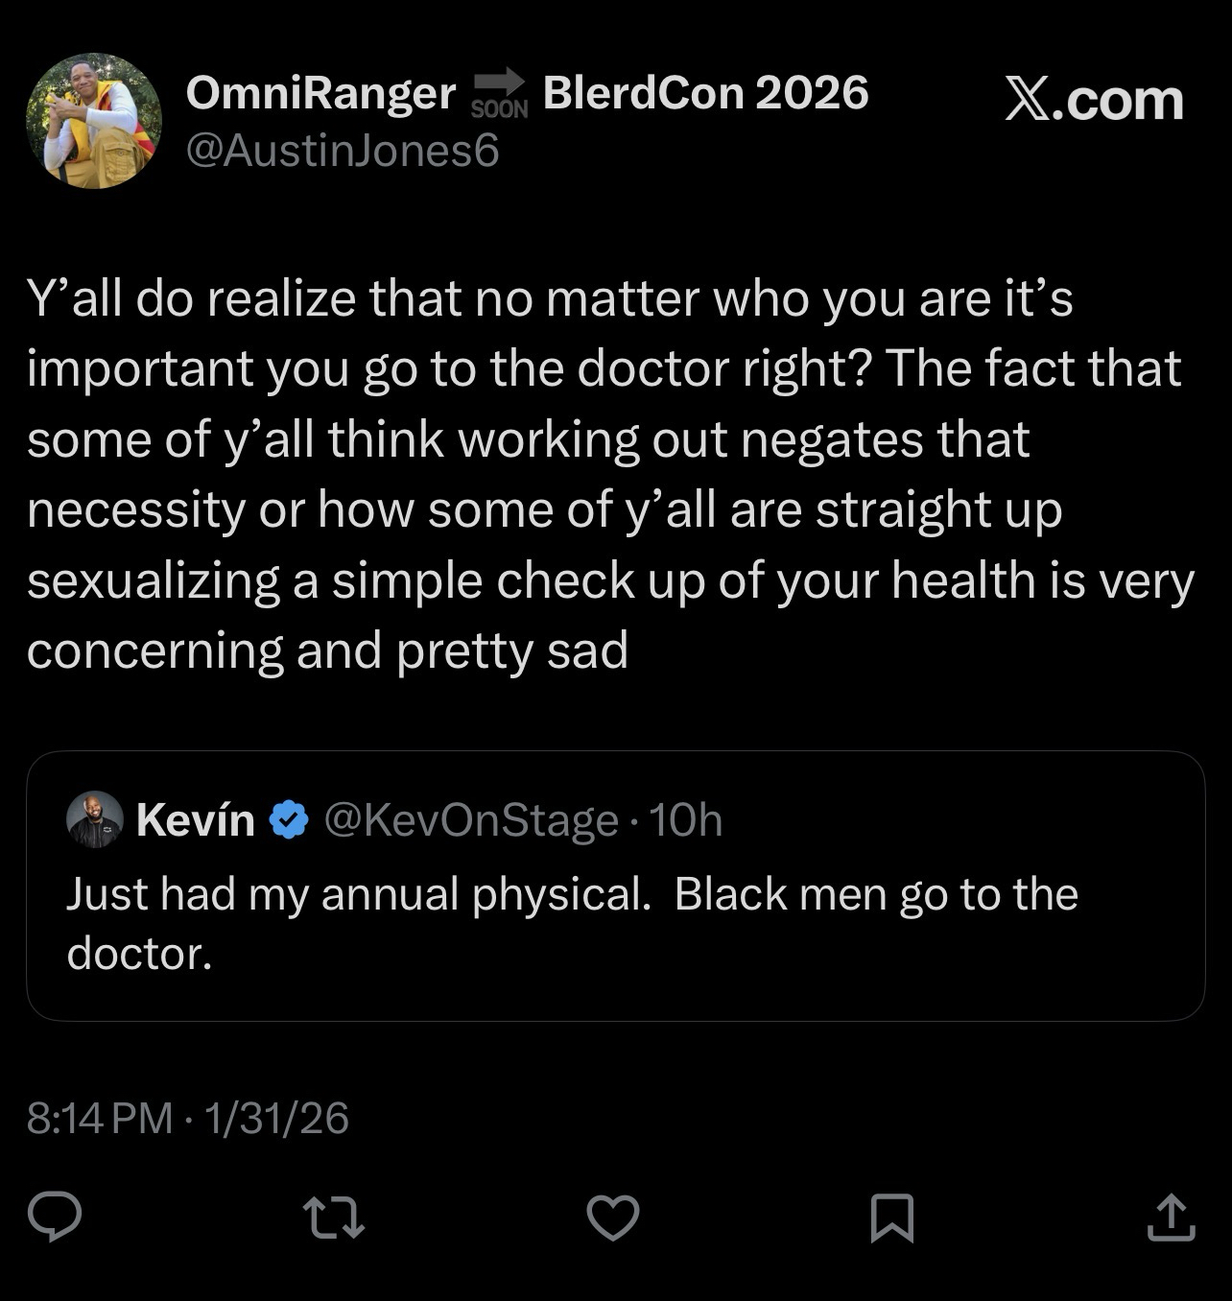Open the Kevín display name
The image size is (1232, 1301).
196,820
